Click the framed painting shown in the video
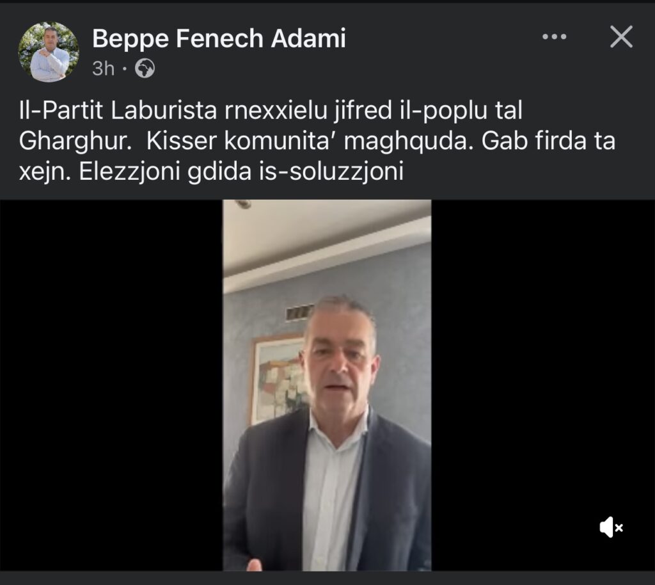Screen dimensions: 655x585 tap(278, 378)
